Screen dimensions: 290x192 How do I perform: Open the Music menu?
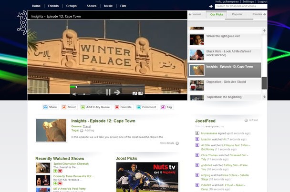click(x=108, y=6)
